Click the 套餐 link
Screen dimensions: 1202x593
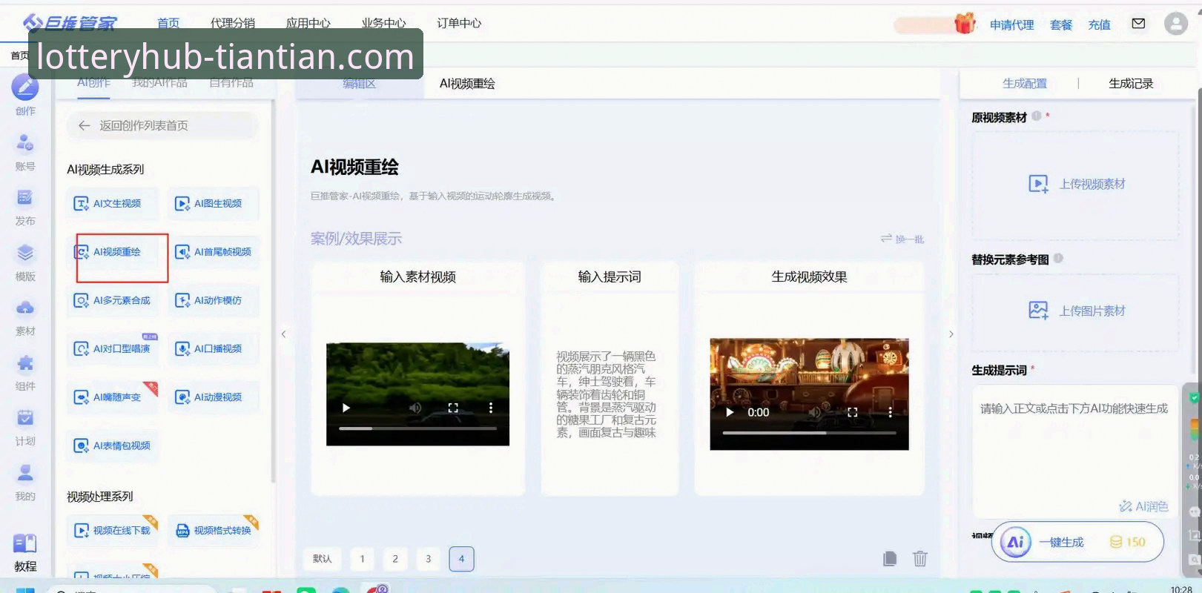(1061, 24)
